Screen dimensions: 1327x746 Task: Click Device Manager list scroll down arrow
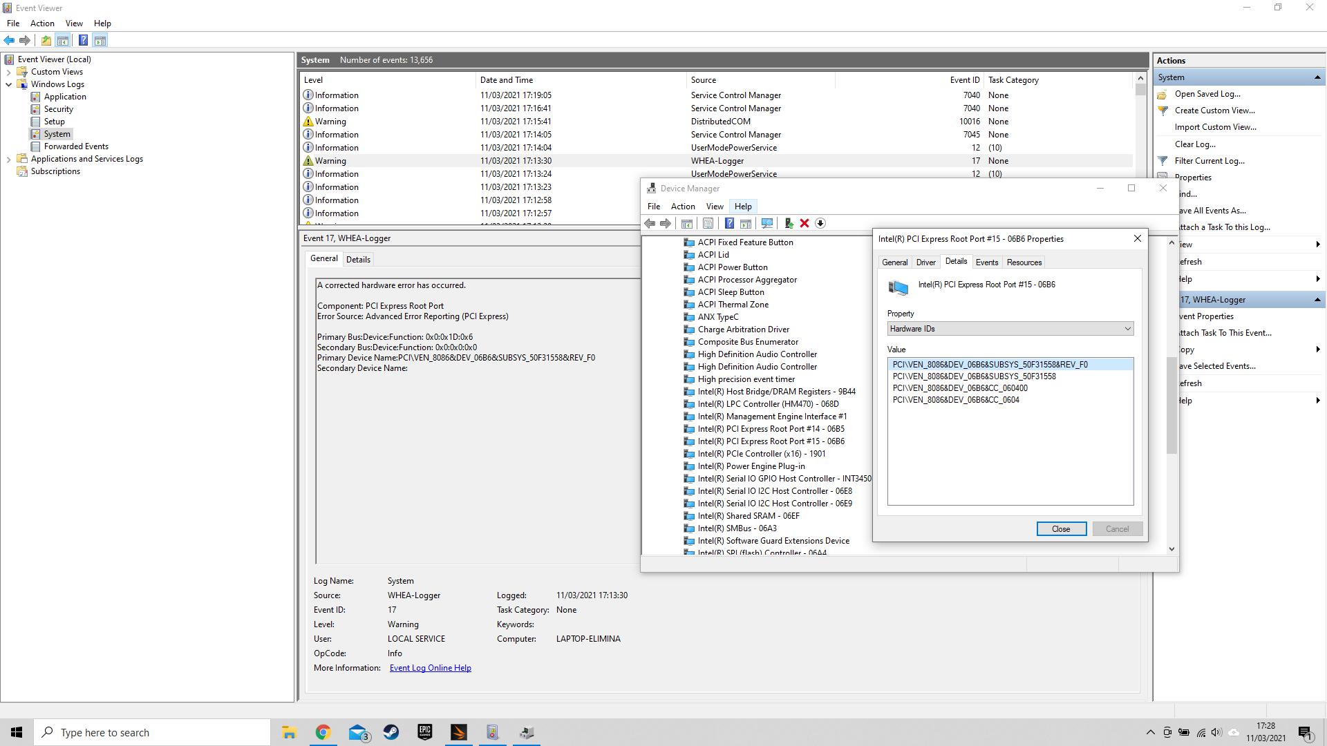[1171, 549]
